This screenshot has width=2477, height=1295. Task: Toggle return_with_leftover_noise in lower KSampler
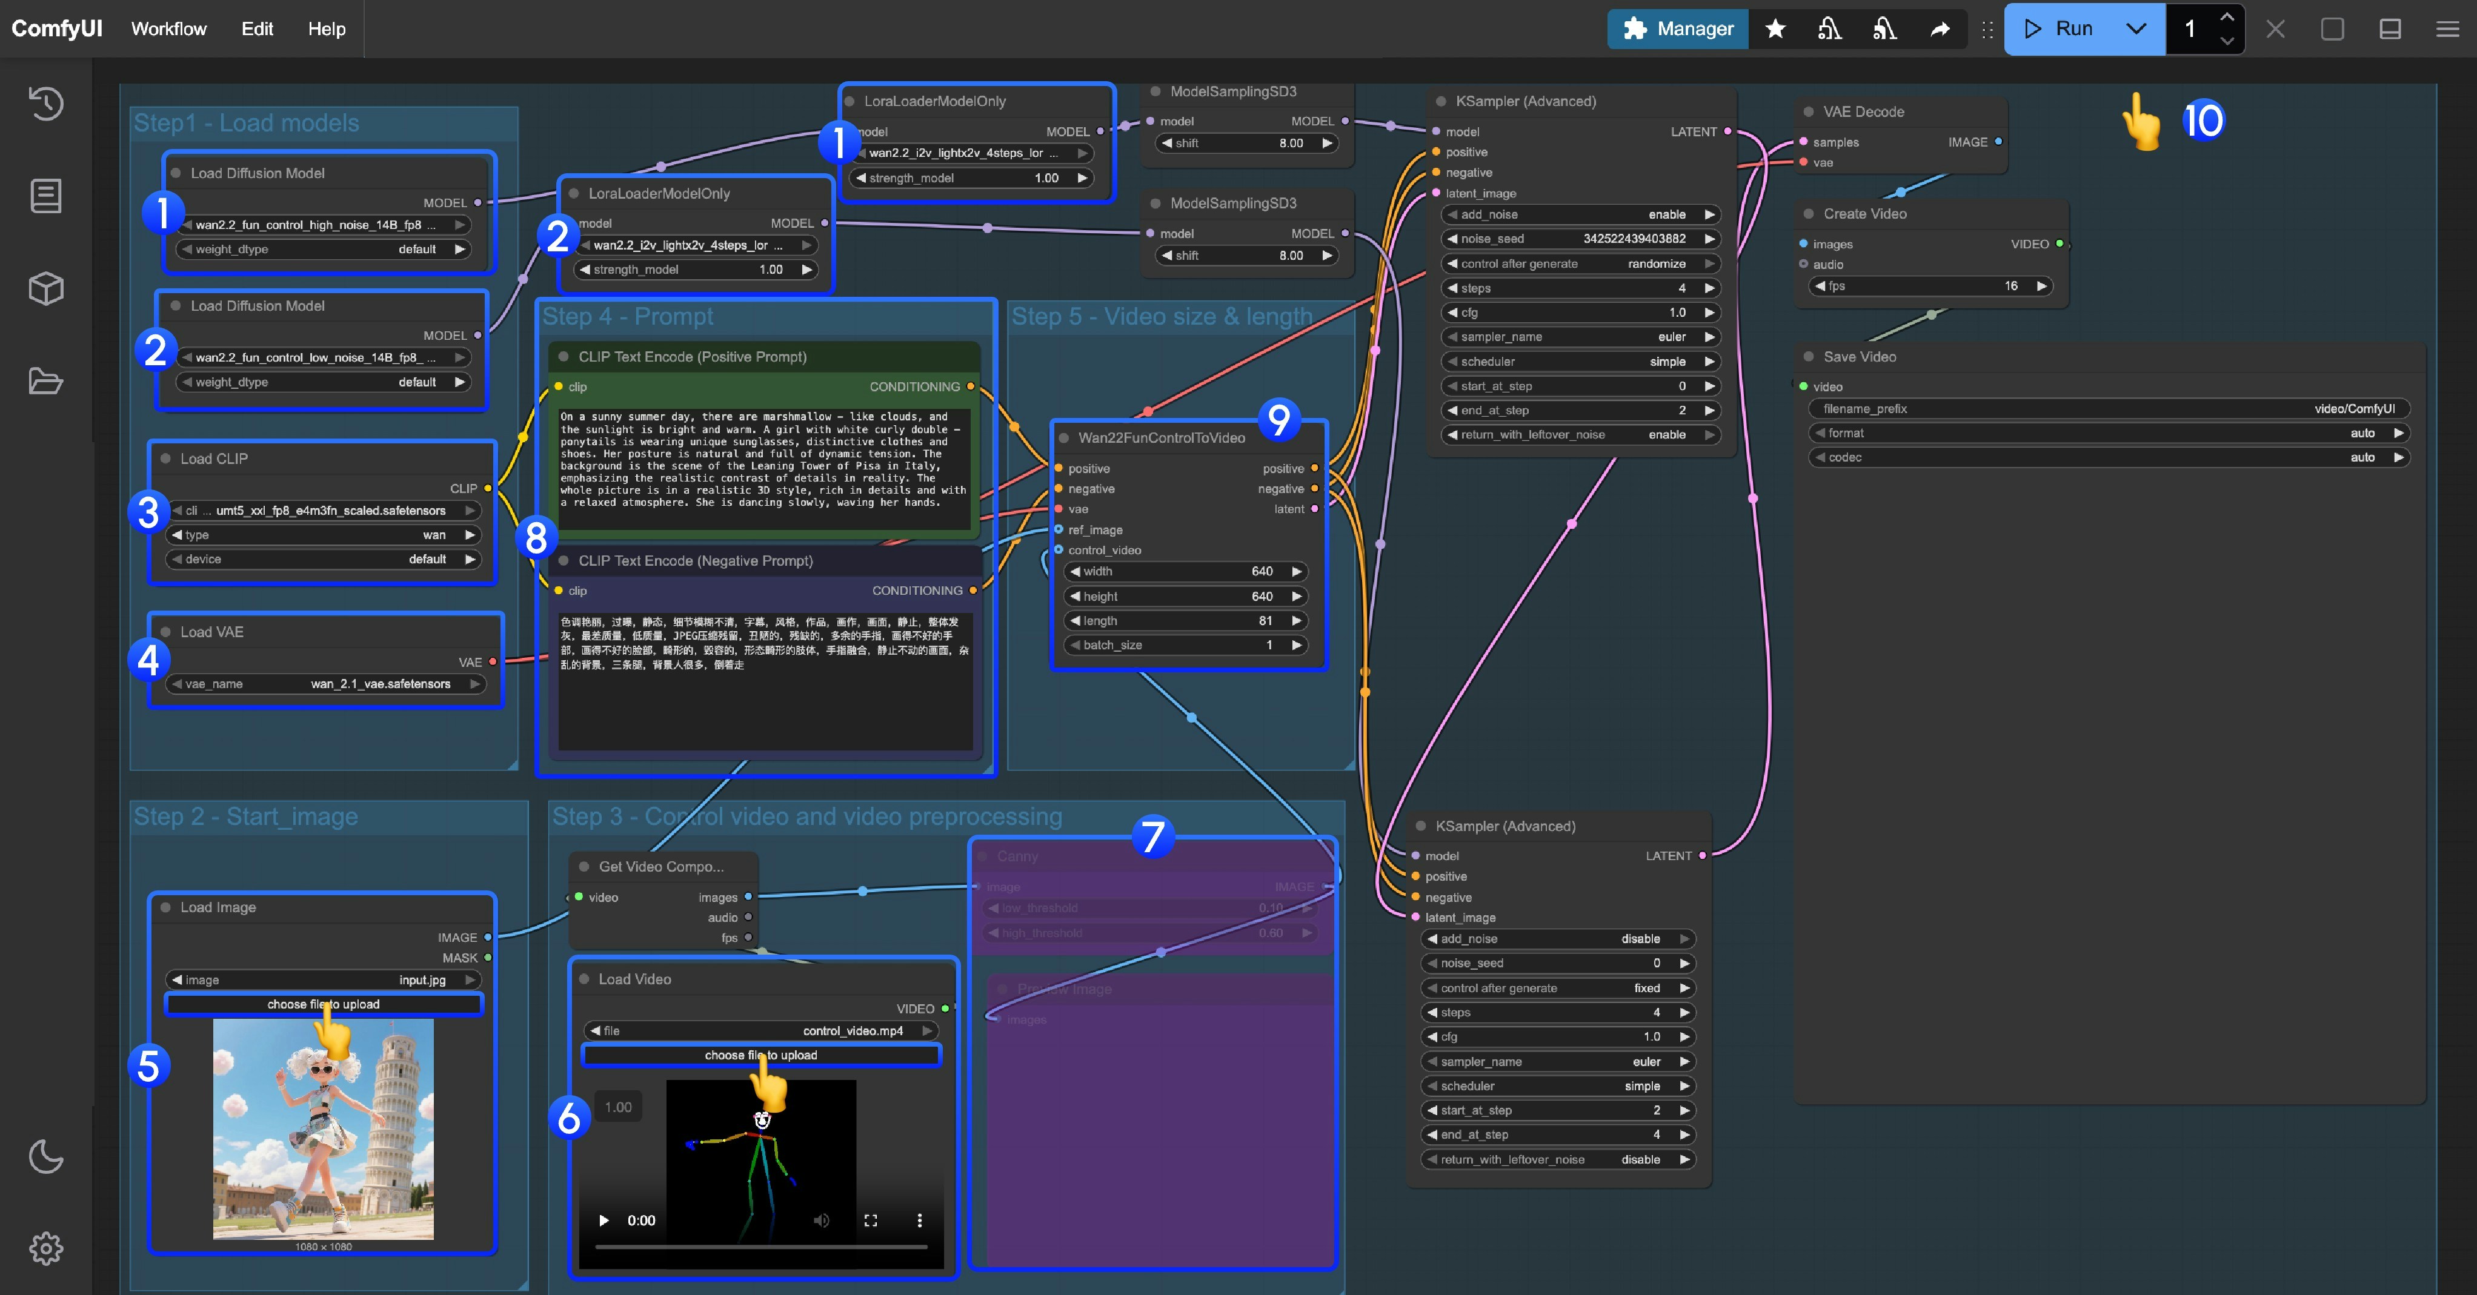(1558, 1159)
